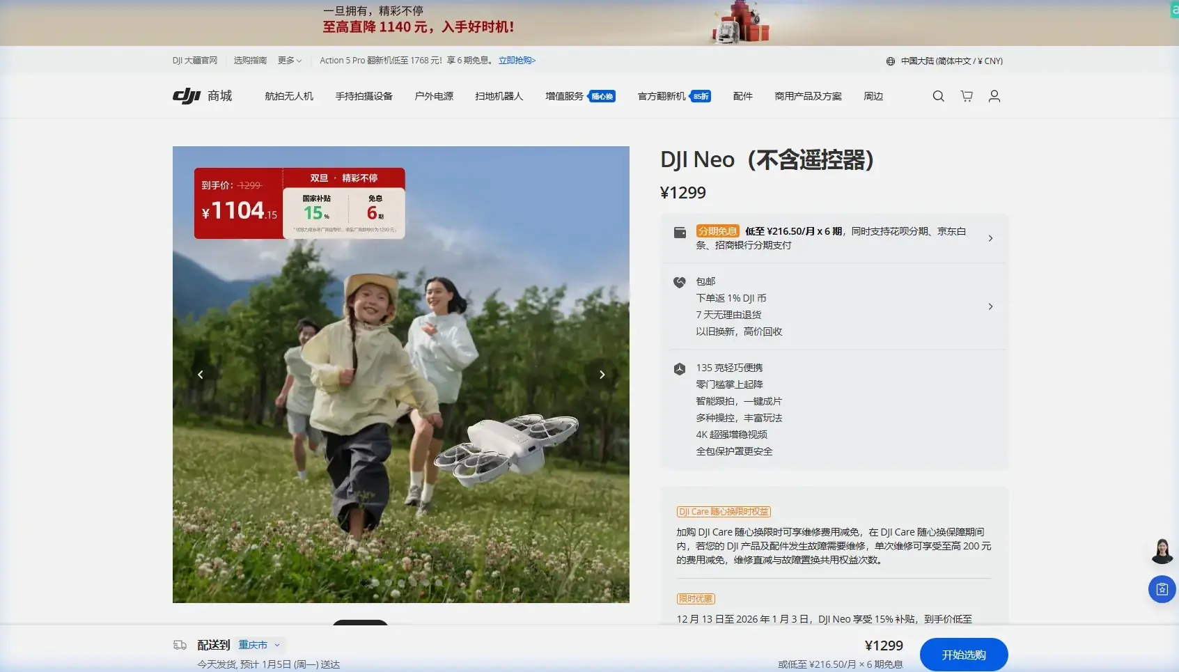Click the blue floating feedback icon
Screen dimensions: 1179x672
click(1162, 589)
